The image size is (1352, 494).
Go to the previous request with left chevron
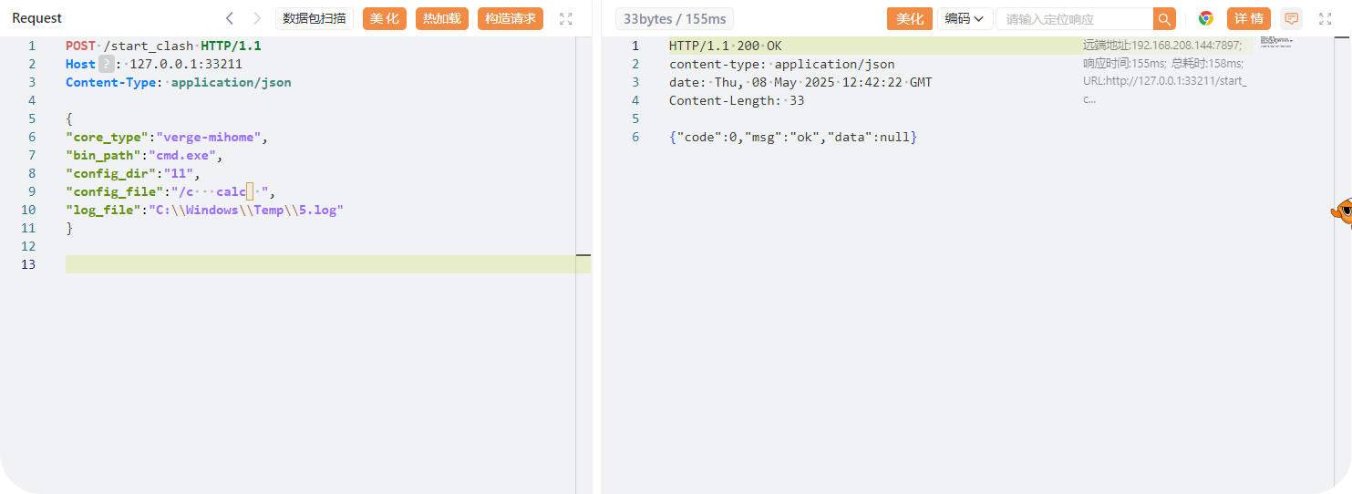coord(230,18)
